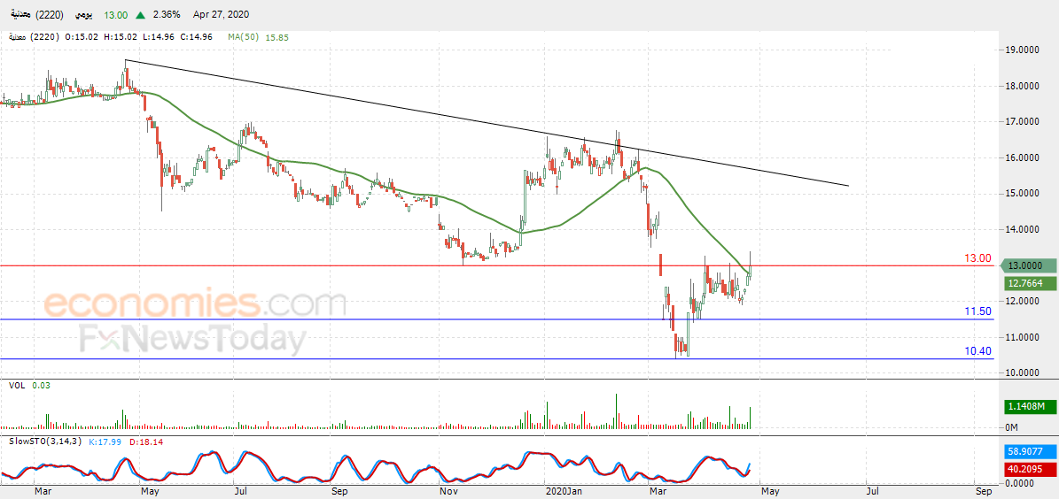Click the C:14.96 close value
Screen dimensions: 1059x499
pos(198,37)
